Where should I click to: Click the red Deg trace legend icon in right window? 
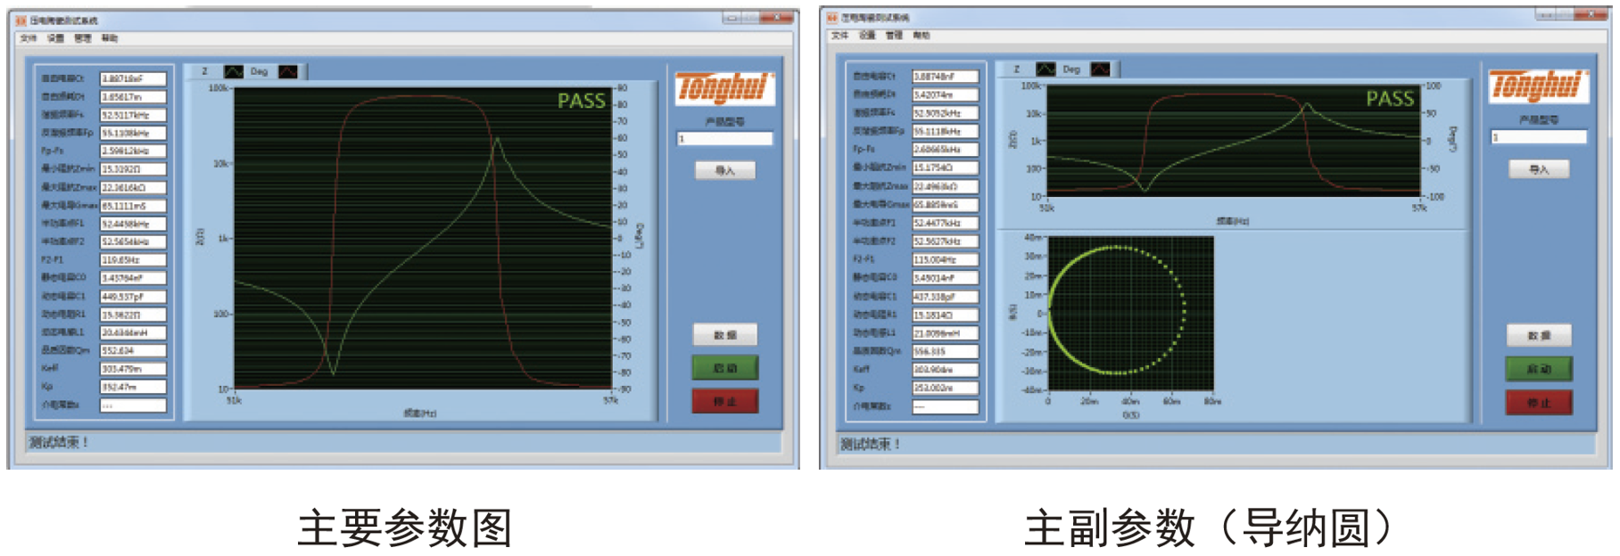point(1101,69)
